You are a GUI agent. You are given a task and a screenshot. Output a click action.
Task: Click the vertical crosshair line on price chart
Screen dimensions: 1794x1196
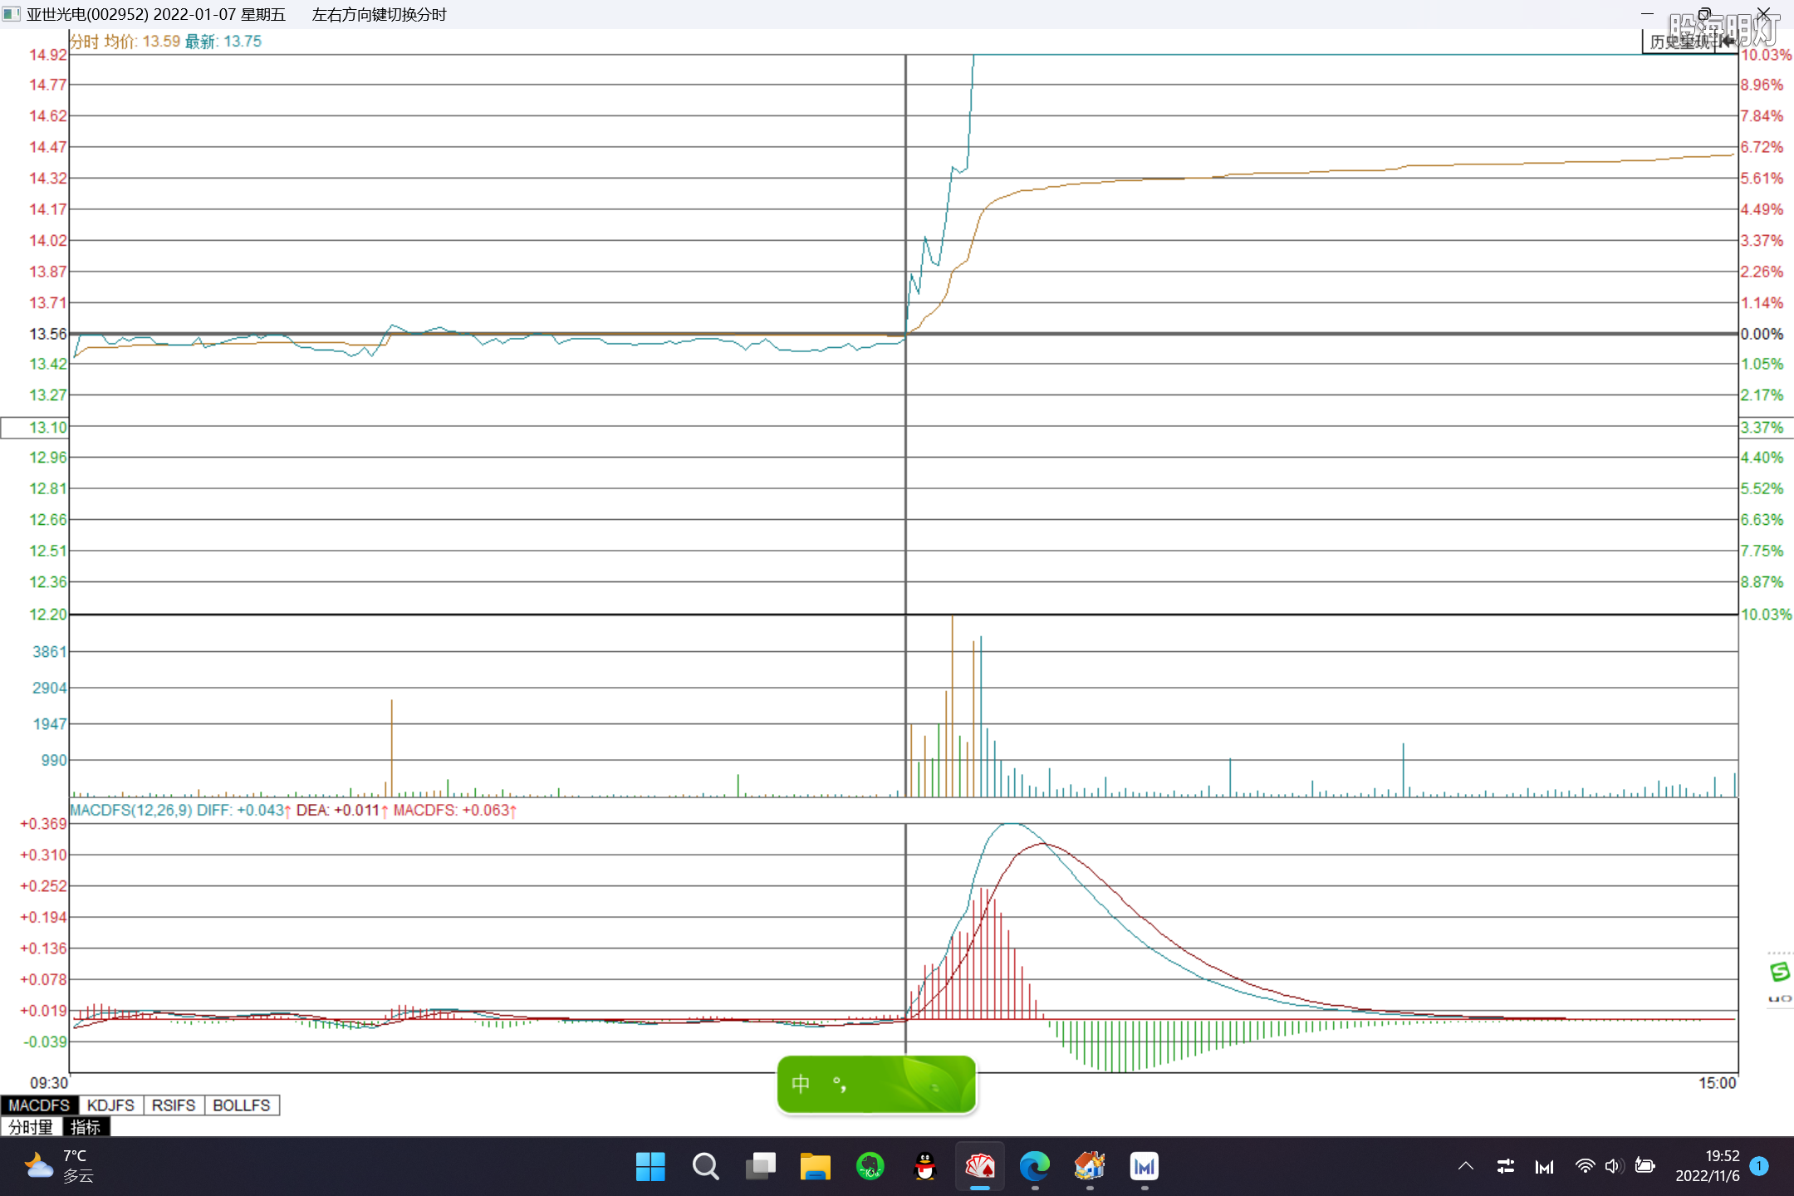pos(905,332)
